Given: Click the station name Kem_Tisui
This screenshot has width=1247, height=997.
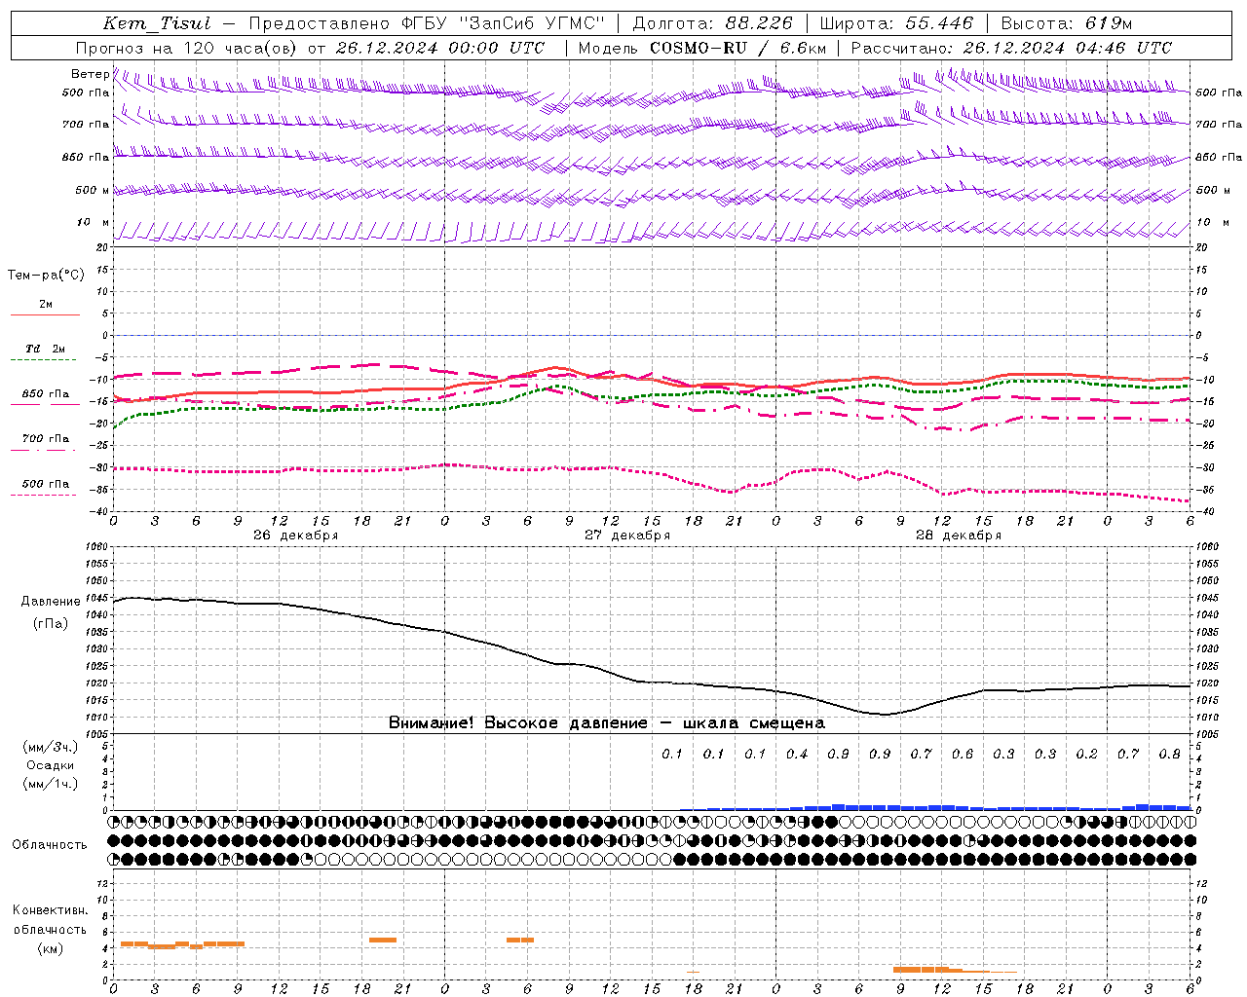Looking at the screenshot, I should click(157, 23).
